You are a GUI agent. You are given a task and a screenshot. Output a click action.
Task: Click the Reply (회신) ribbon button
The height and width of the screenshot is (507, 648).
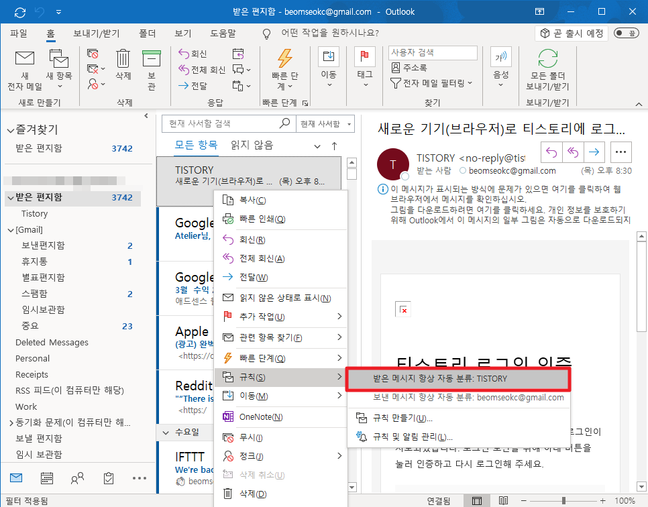193,53
